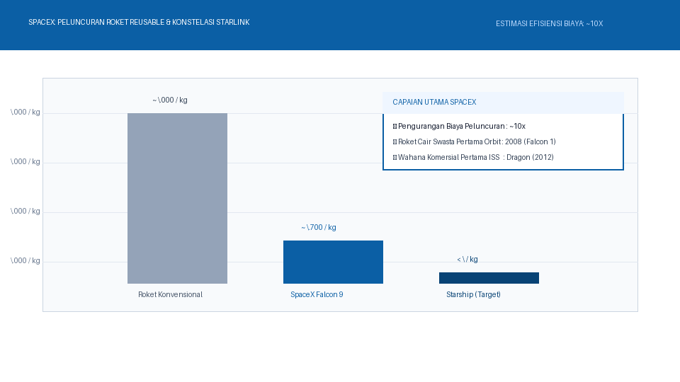680x382 pixels.
Task: Click the blue SpaceX Falcon 9 bar
Action: pyautogui.click(x=333, y=262)
